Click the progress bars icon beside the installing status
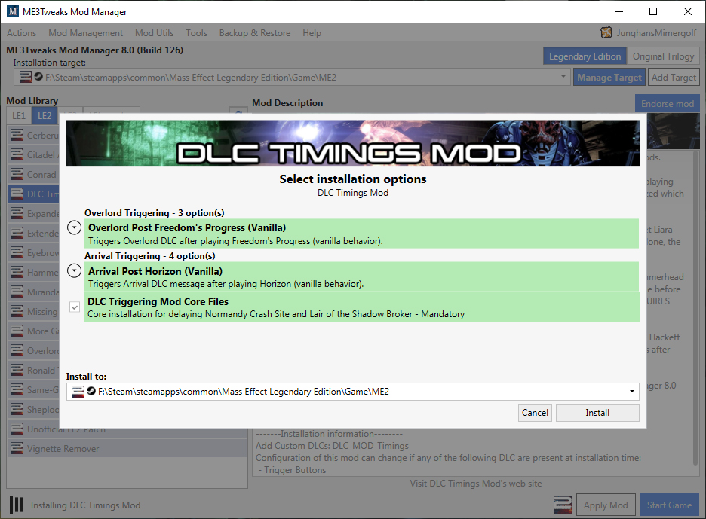 (17, 505)
